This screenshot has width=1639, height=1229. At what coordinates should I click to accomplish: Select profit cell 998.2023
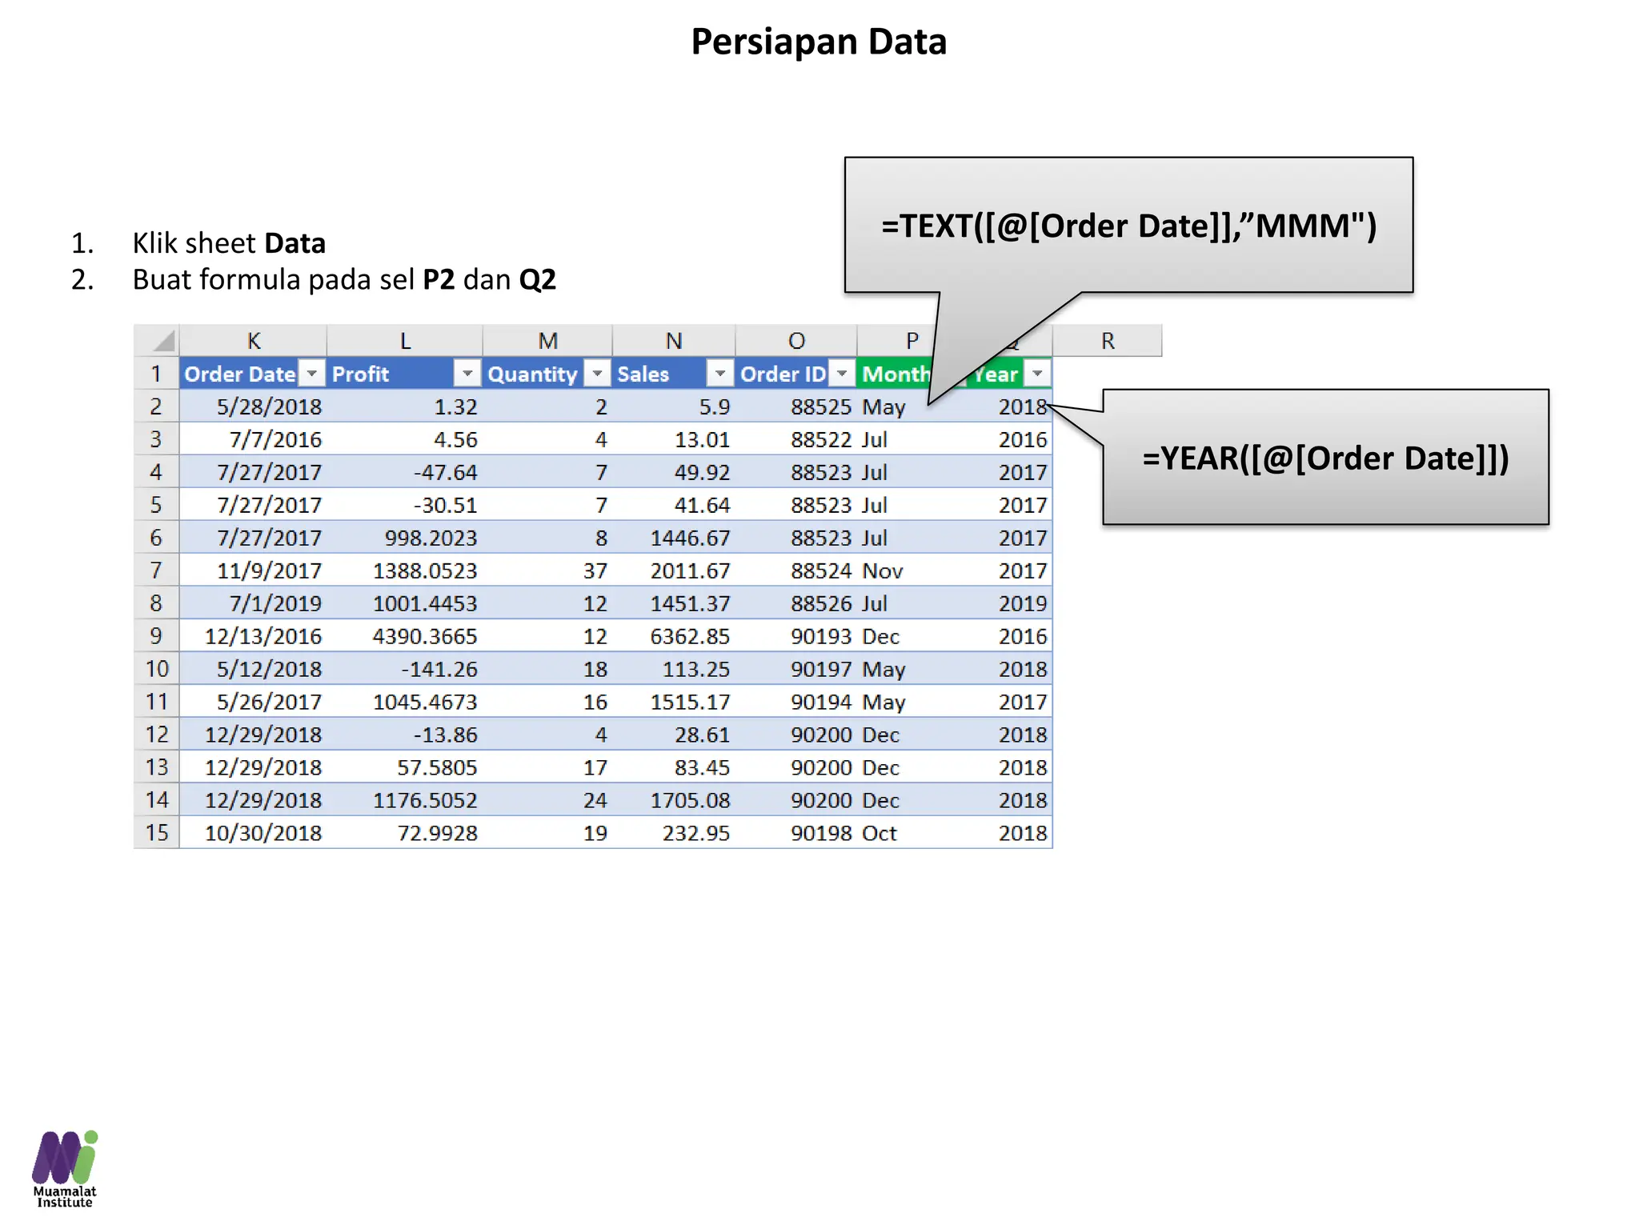coord(405,538)
